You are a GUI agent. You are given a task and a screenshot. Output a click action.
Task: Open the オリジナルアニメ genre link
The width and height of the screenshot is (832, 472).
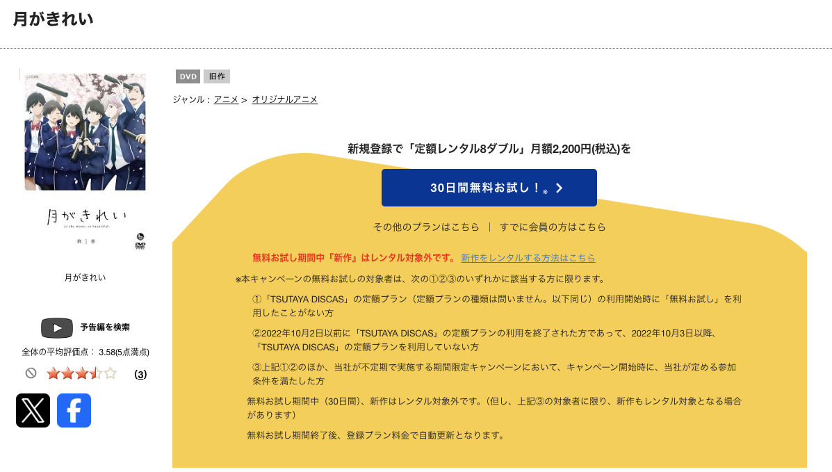(x=284, y=99)
